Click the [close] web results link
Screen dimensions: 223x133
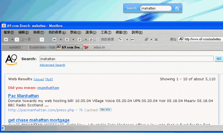(x=39, y=79)
